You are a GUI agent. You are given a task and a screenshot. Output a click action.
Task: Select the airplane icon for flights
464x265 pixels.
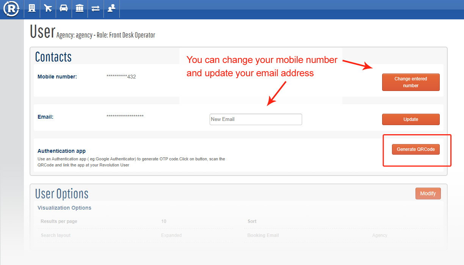click(48, 8)
